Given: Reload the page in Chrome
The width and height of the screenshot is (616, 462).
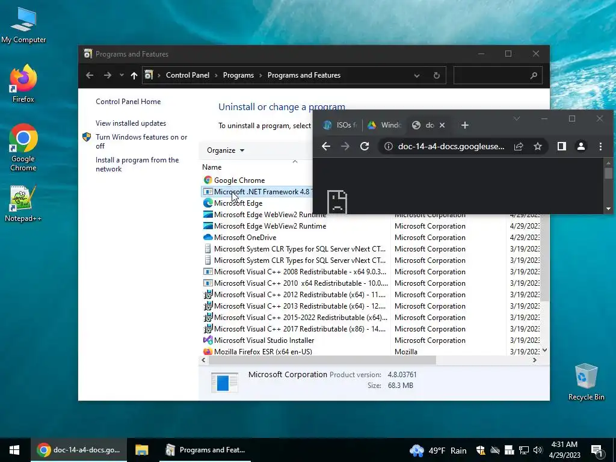Looking at the screenshot, I should [x=365, y=146].
